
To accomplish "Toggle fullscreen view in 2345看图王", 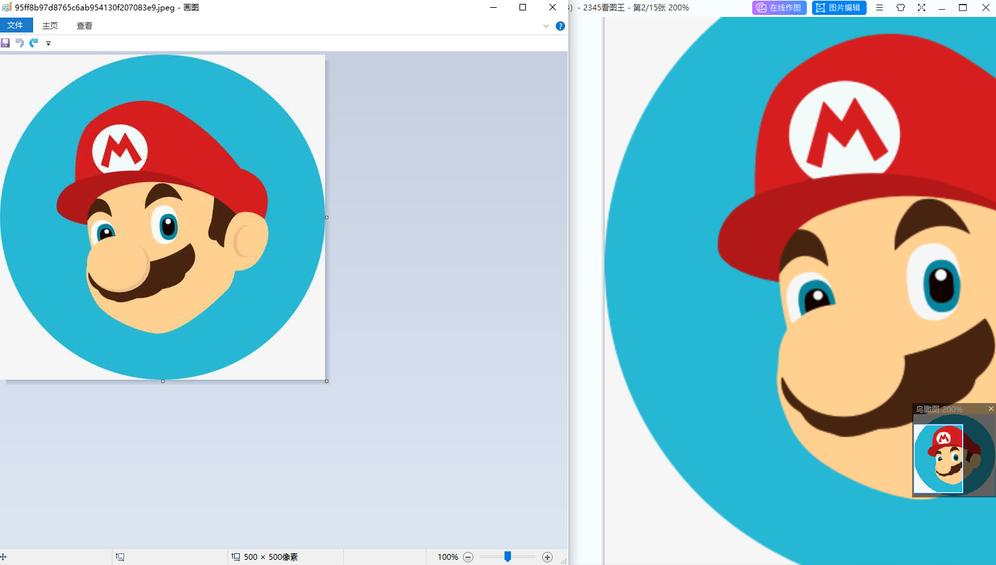I will coord(921,8).
